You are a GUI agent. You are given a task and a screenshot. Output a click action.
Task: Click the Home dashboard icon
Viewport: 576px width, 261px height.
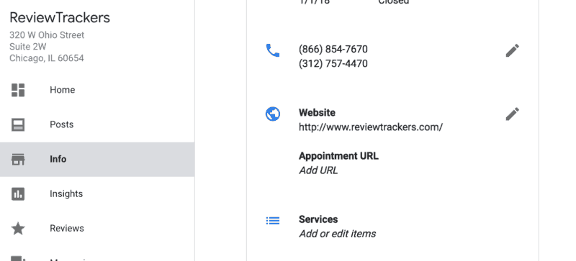click(18, 90)
